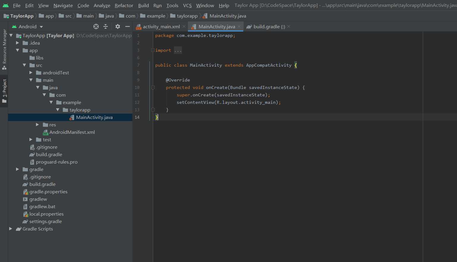457x262 pixels.
Task: Open the Tools menu
Action: 172,5
